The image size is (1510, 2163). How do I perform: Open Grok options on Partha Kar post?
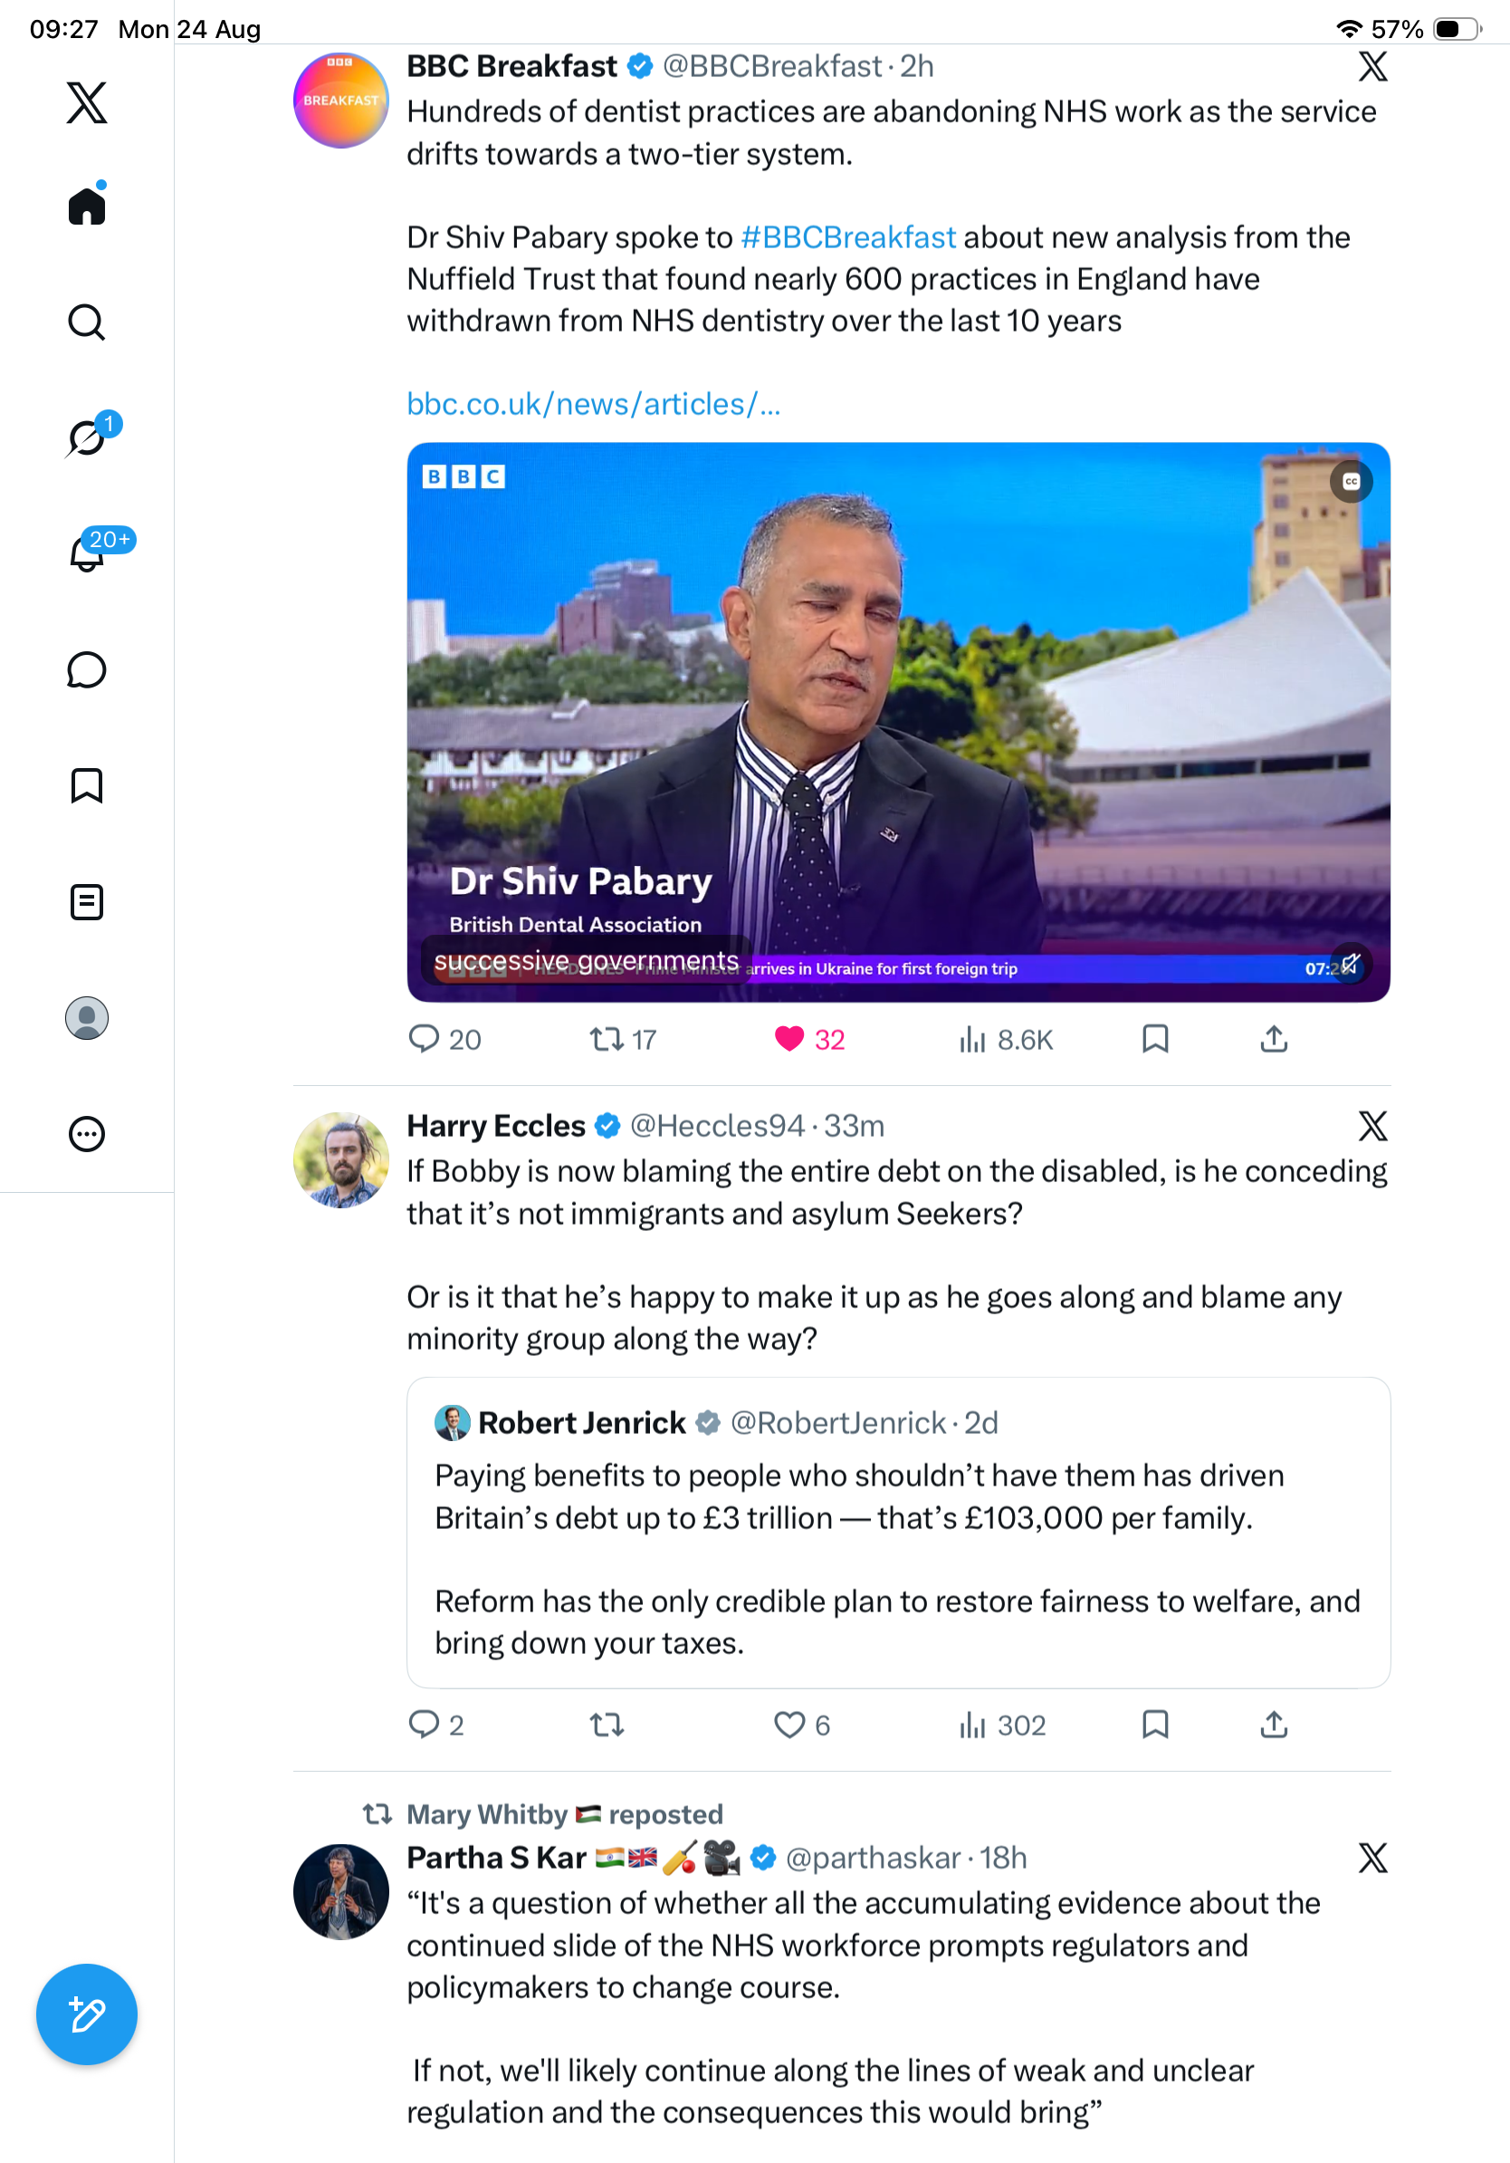pyautogui.click(x=1372, y=1858)
